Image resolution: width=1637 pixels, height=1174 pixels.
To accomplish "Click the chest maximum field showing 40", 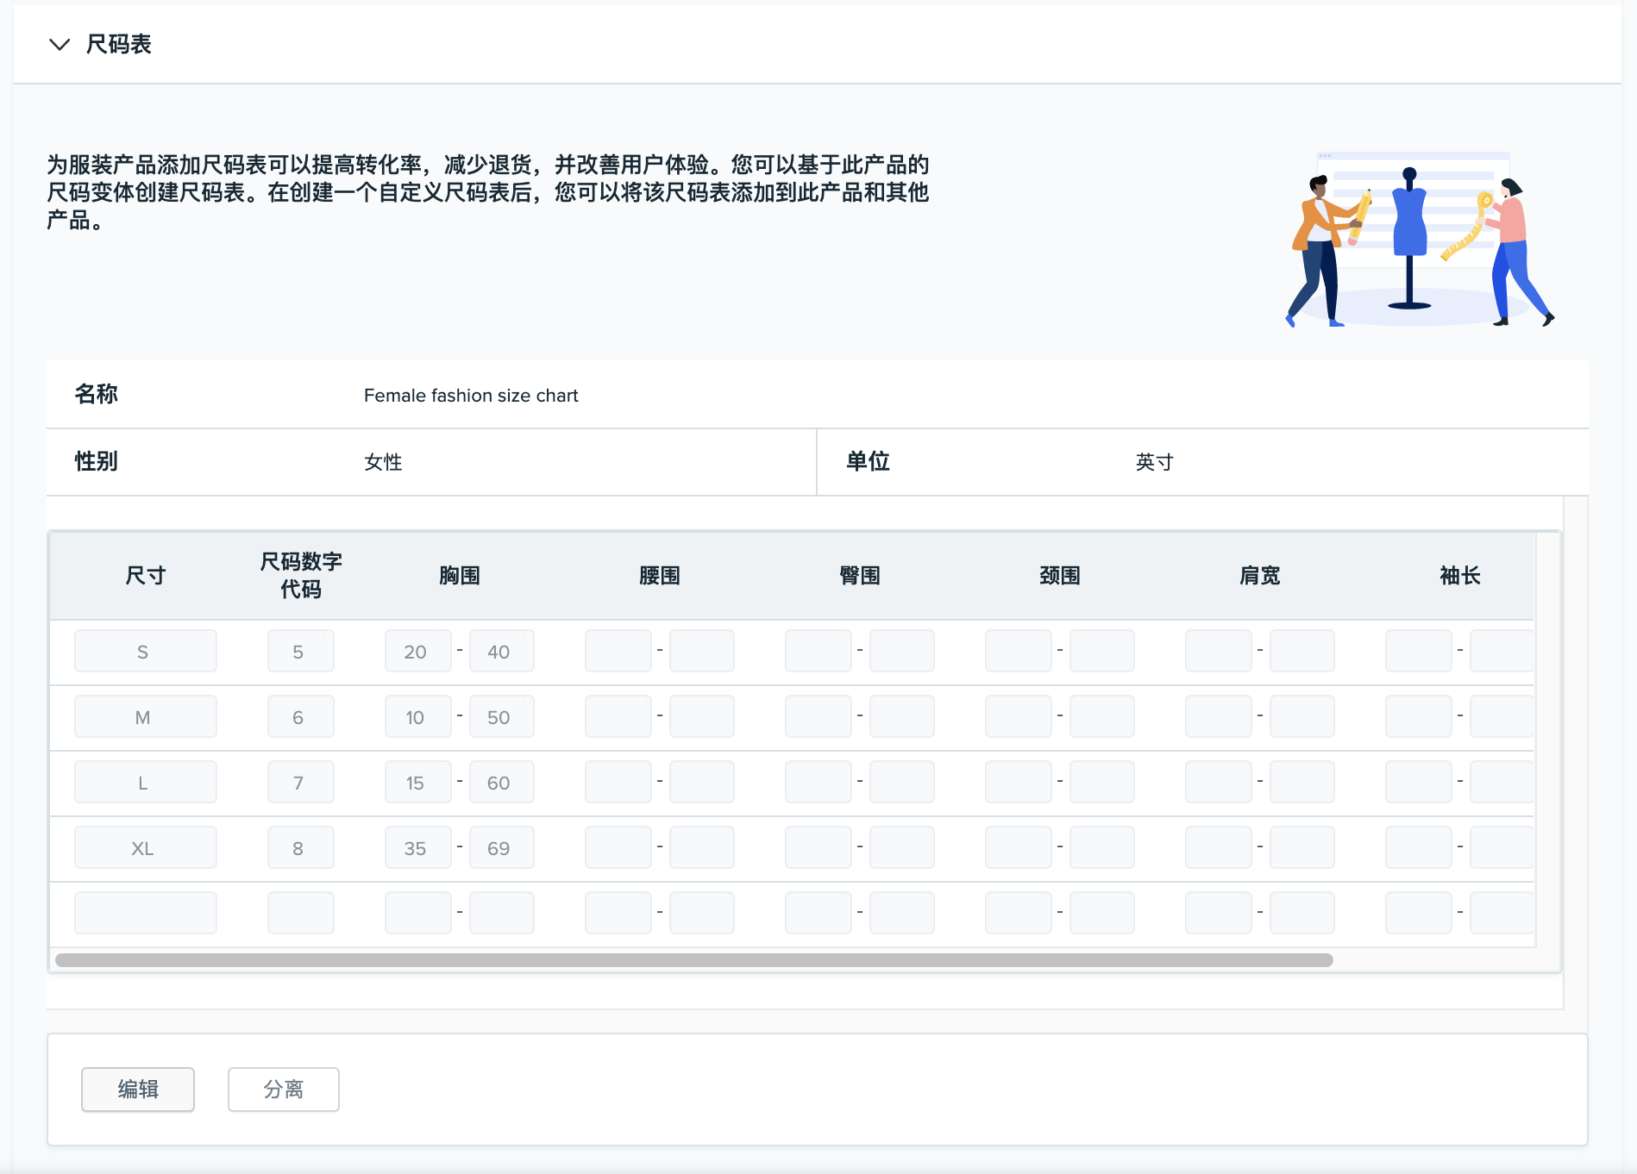I will point(502,651).
